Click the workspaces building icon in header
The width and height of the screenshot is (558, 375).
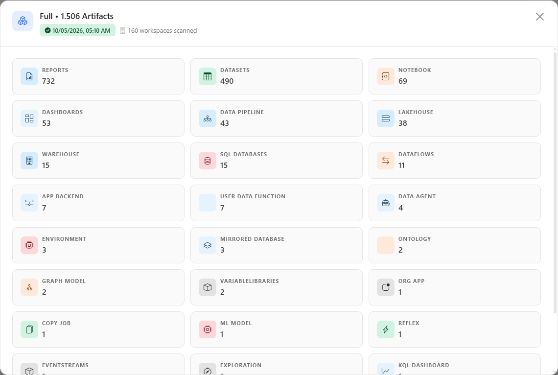[122, 31]
